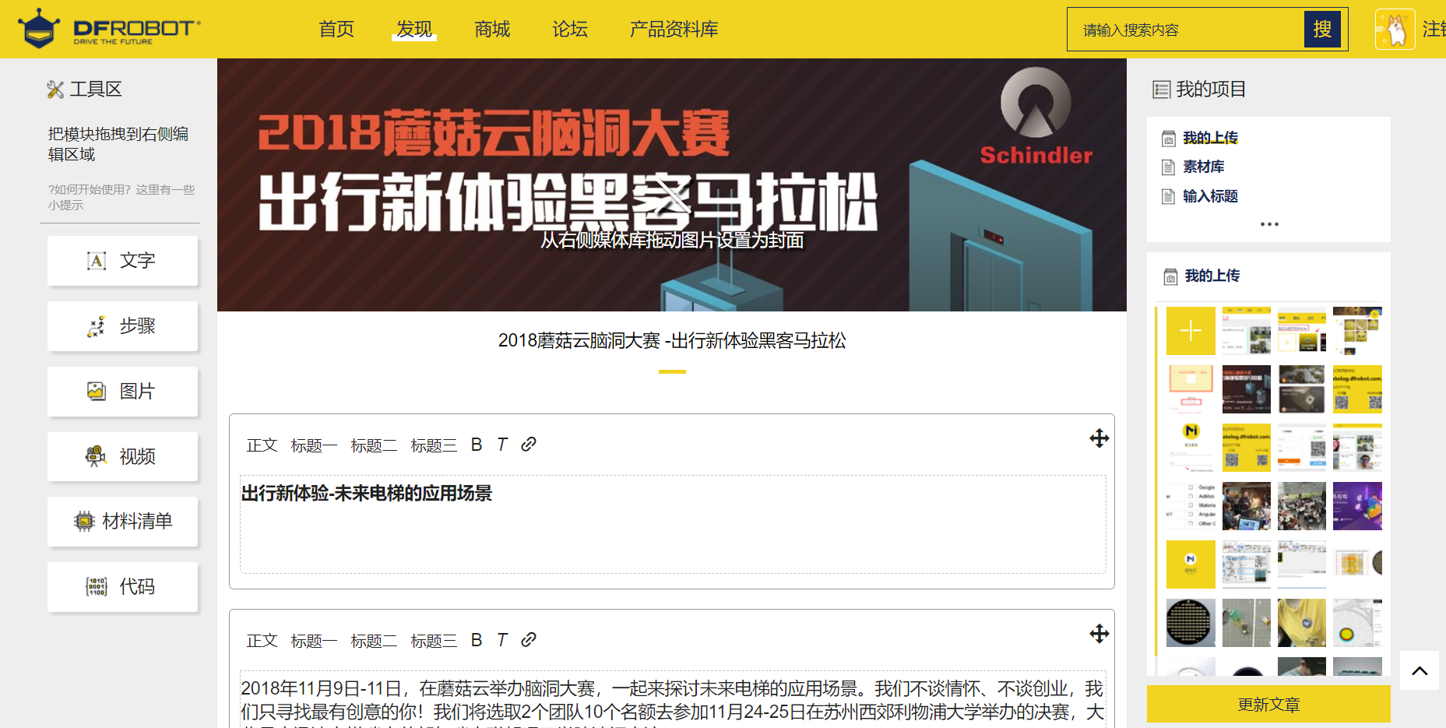Select the 文字 text module
The width and height of the screenshot is (1446, 728).
[122, 260]
